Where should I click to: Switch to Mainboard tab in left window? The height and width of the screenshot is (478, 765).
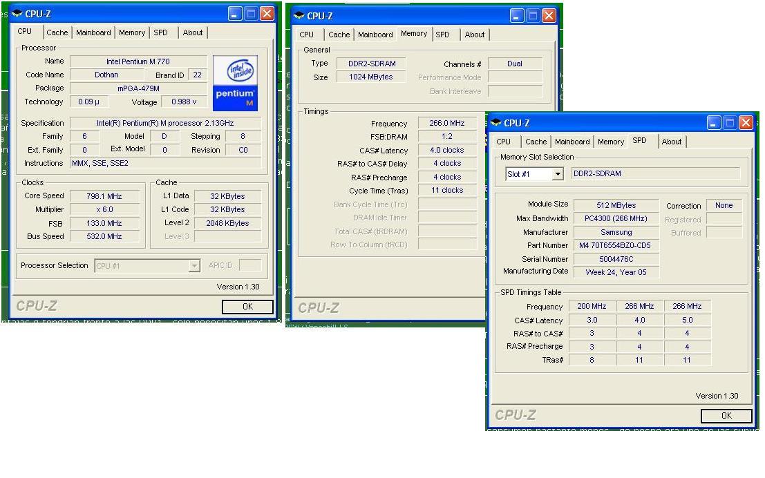coord(93,32)
